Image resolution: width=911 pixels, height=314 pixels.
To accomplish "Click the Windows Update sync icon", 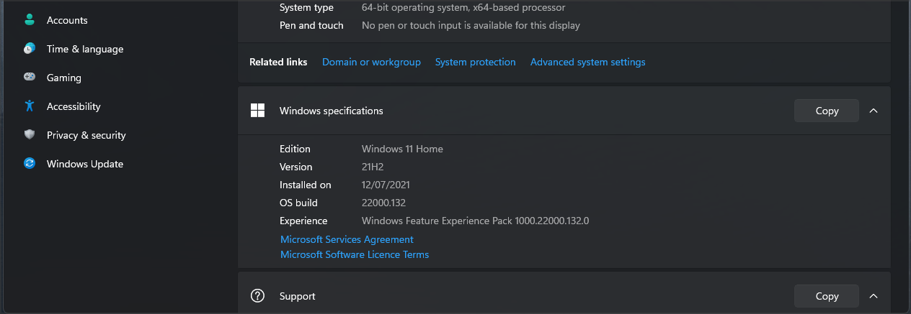I will coord(30,164).
